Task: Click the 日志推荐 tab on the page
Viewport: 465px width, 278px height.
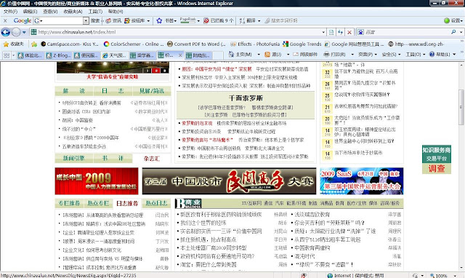Action: pos(127,204)
